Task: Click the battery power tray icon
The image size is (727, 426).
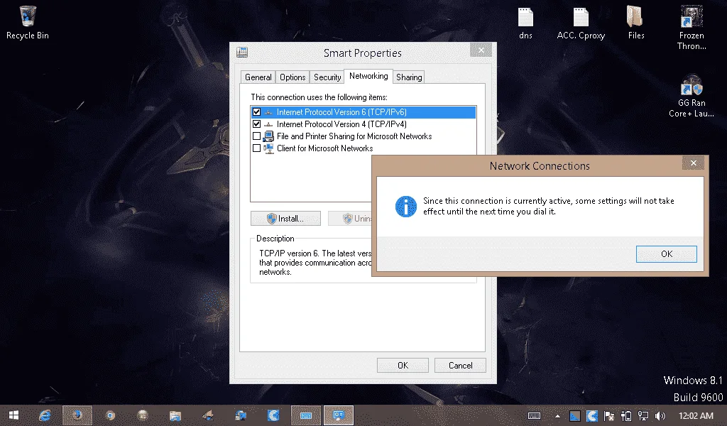Action: (626, 416)
